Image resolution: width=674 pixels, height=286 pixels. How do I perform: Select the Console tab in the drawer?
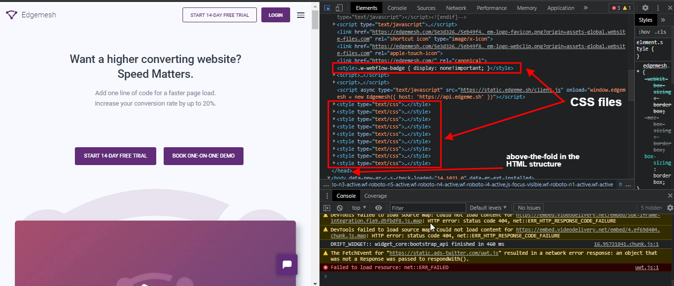point(346,196)
